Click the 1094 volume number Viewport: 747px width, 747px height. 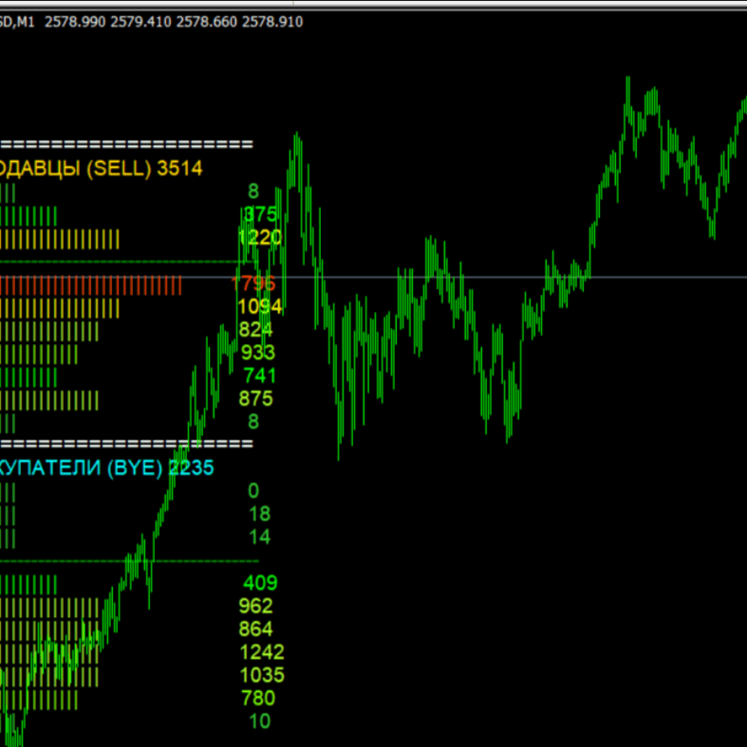coord(259,306)
